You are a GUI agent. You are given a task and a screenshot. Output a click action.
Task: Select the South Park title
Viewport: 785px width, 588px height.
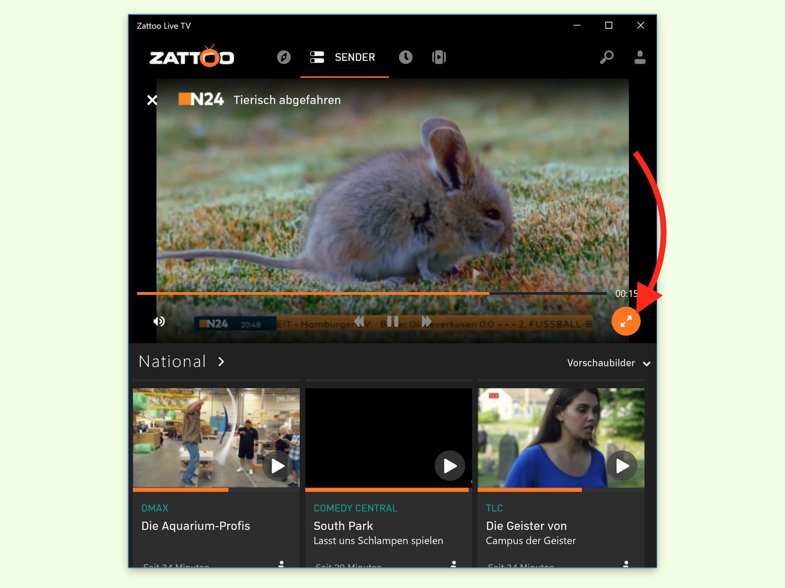[x=343, y=526]
